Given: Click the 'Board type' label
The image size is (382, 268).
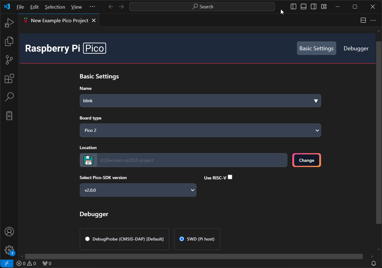Looking at the screenshot, I should (x=91, y=118).
